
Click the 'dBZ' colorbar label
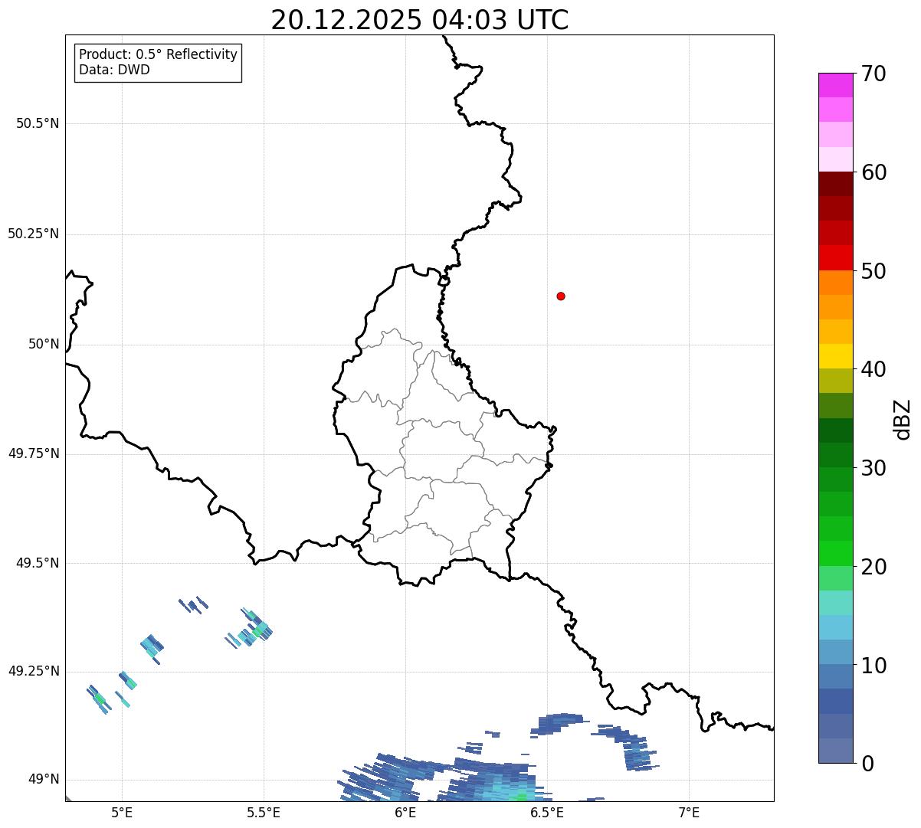click(x=903, y=419)
